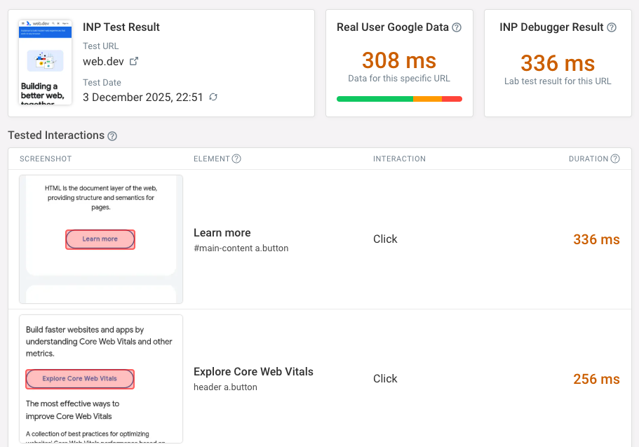Image resolution: width=639 pixels, height=447 pixels.
Task: Open the web.dev page thumbnail
Action: 46,62
